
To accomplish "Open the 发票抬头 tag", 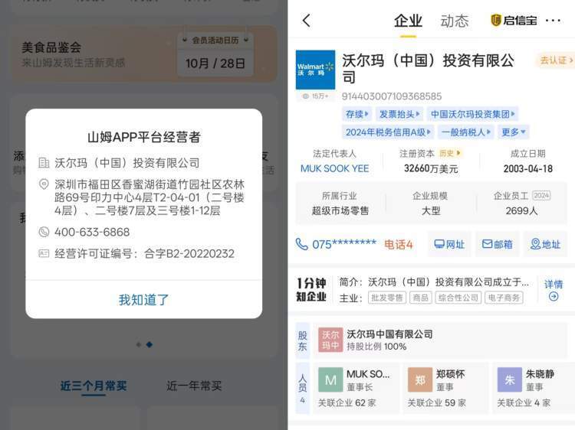I will click(399, 114).
